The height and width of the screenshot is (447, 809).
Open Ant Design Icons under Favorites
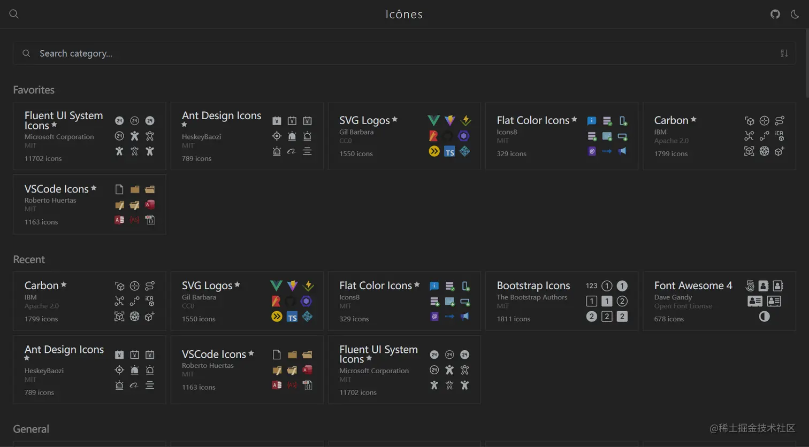pos(247,136)
